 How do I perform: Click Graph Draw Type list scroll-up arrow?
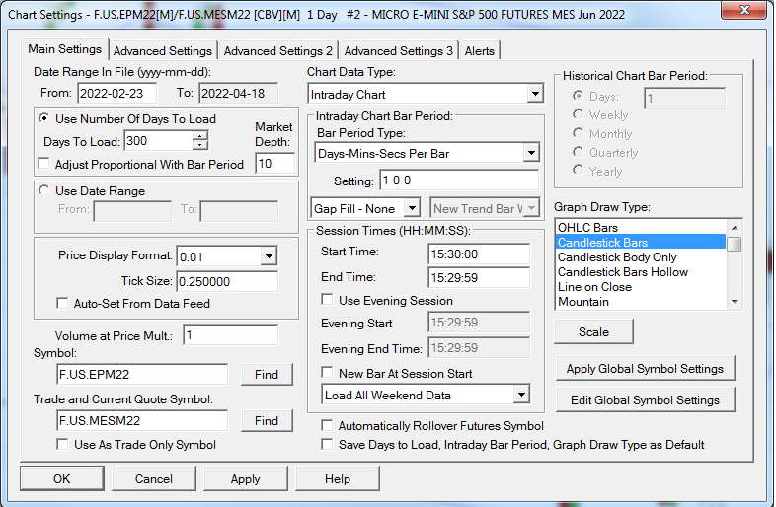tap(735, 228)
